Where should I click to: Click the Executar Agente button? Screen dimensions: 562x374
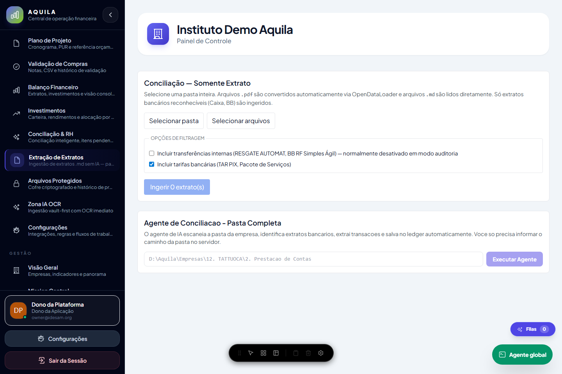514,259
